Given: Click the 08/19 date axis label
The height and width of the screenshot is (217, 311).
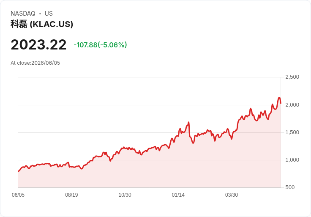Looking at the screenshot, I should (x=71, y=195).
